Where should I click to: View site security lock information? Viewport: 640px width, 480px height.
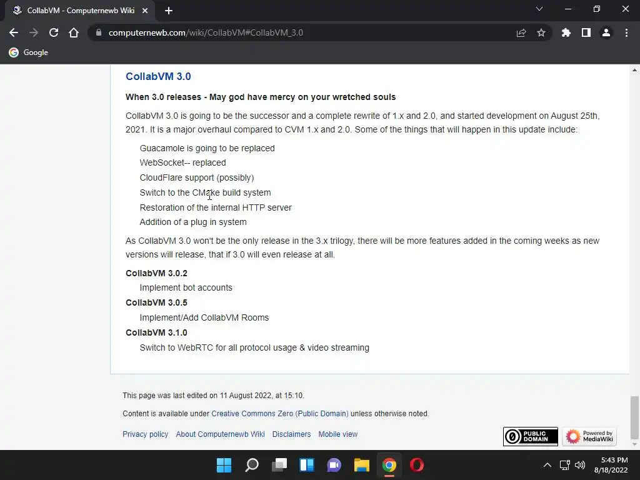coord(98,32)
